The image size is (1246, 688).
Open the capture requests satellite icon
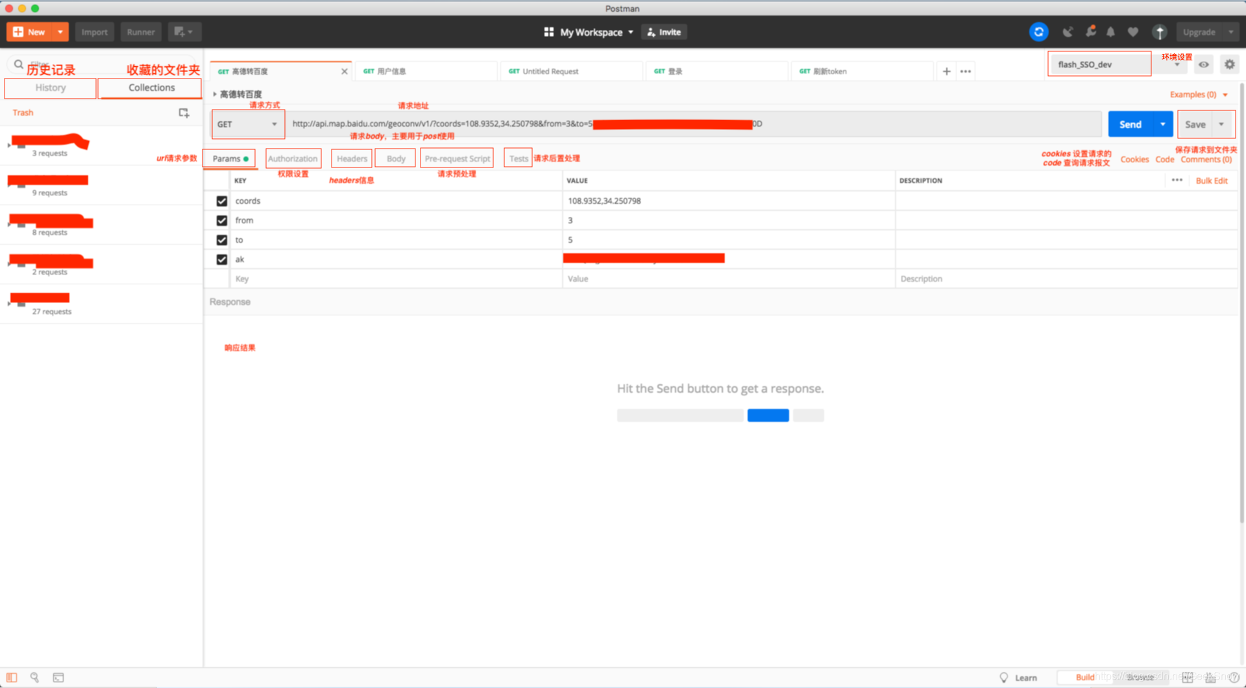coord(1068,32)
